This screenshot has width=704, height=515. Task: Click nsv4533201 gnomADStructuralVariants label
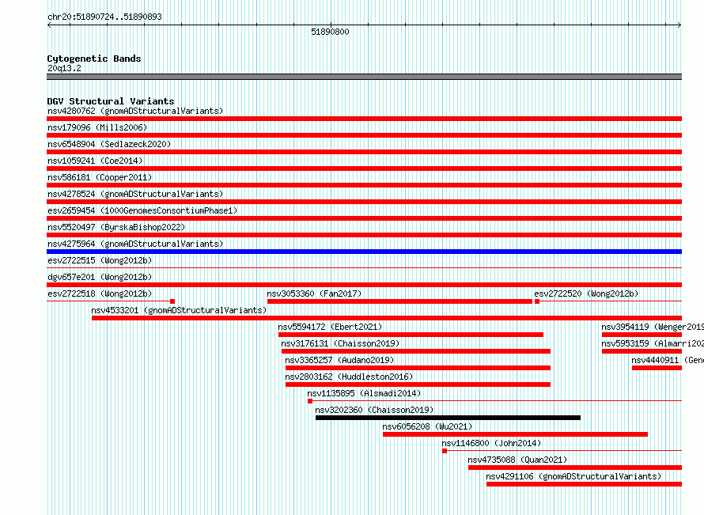179,310
